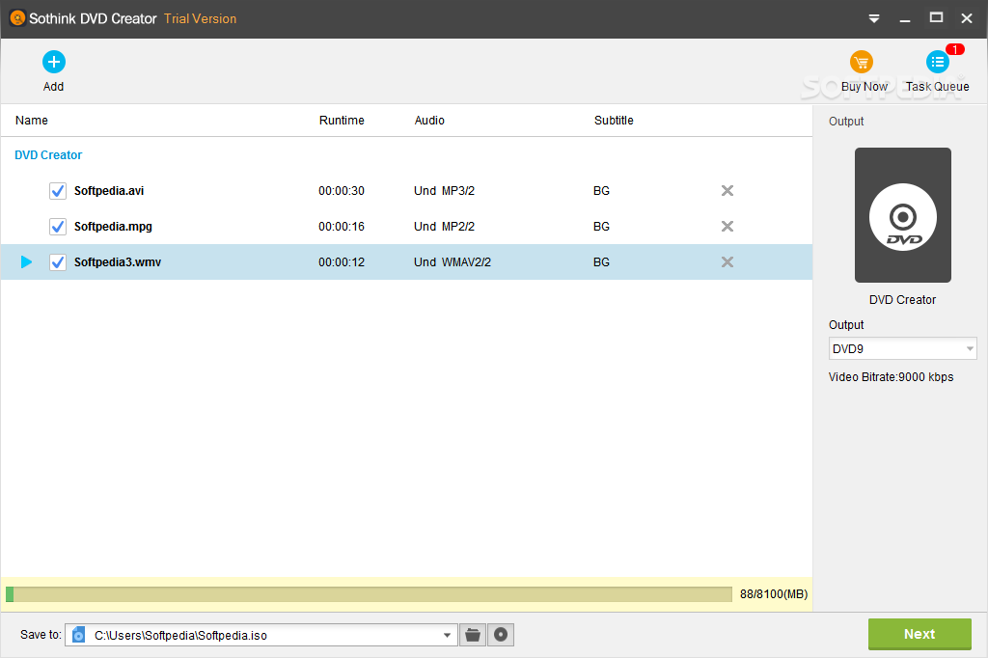Viewport: 988px width, 658px height.
Task: Open the Buy Now cart icon
Action: (x=862, y=63)
